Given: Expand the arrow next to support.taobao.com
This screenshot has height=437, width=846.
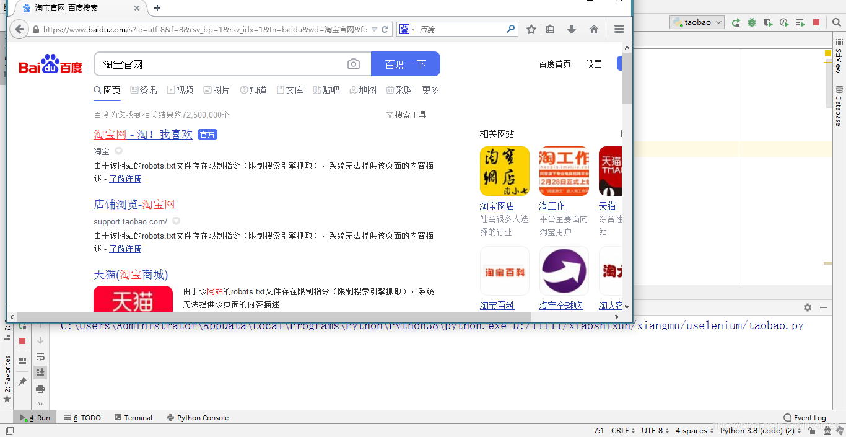Looking at the screenshot, I should point(176,221).
